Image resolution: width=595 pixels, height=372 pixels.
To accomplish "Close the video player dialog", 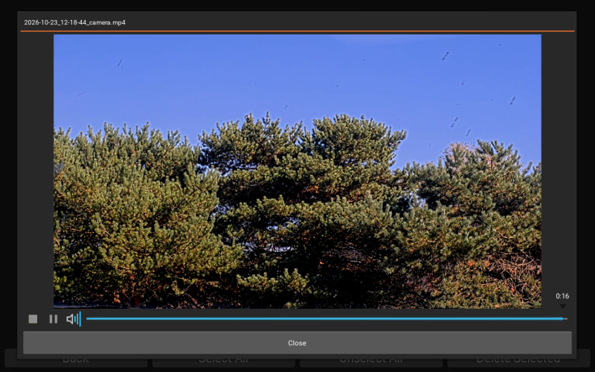I will point(297,343).
